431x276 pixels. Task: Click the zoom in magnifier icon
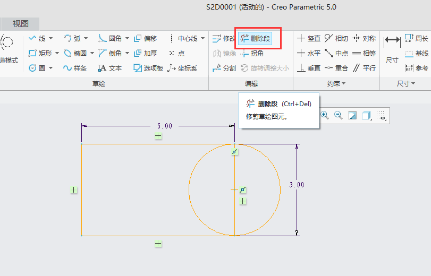pos(325,115)
